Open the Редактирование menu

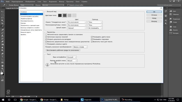pos(17,2)
